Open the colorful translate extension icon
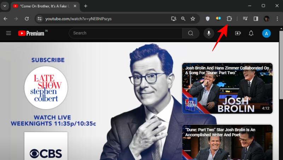 218,18
